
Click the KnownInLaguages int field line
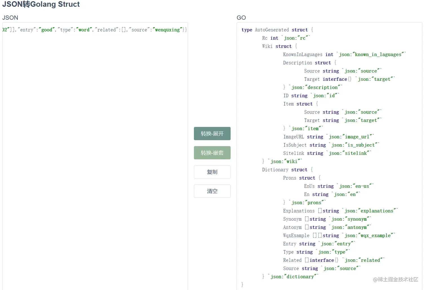click(344, 54)
